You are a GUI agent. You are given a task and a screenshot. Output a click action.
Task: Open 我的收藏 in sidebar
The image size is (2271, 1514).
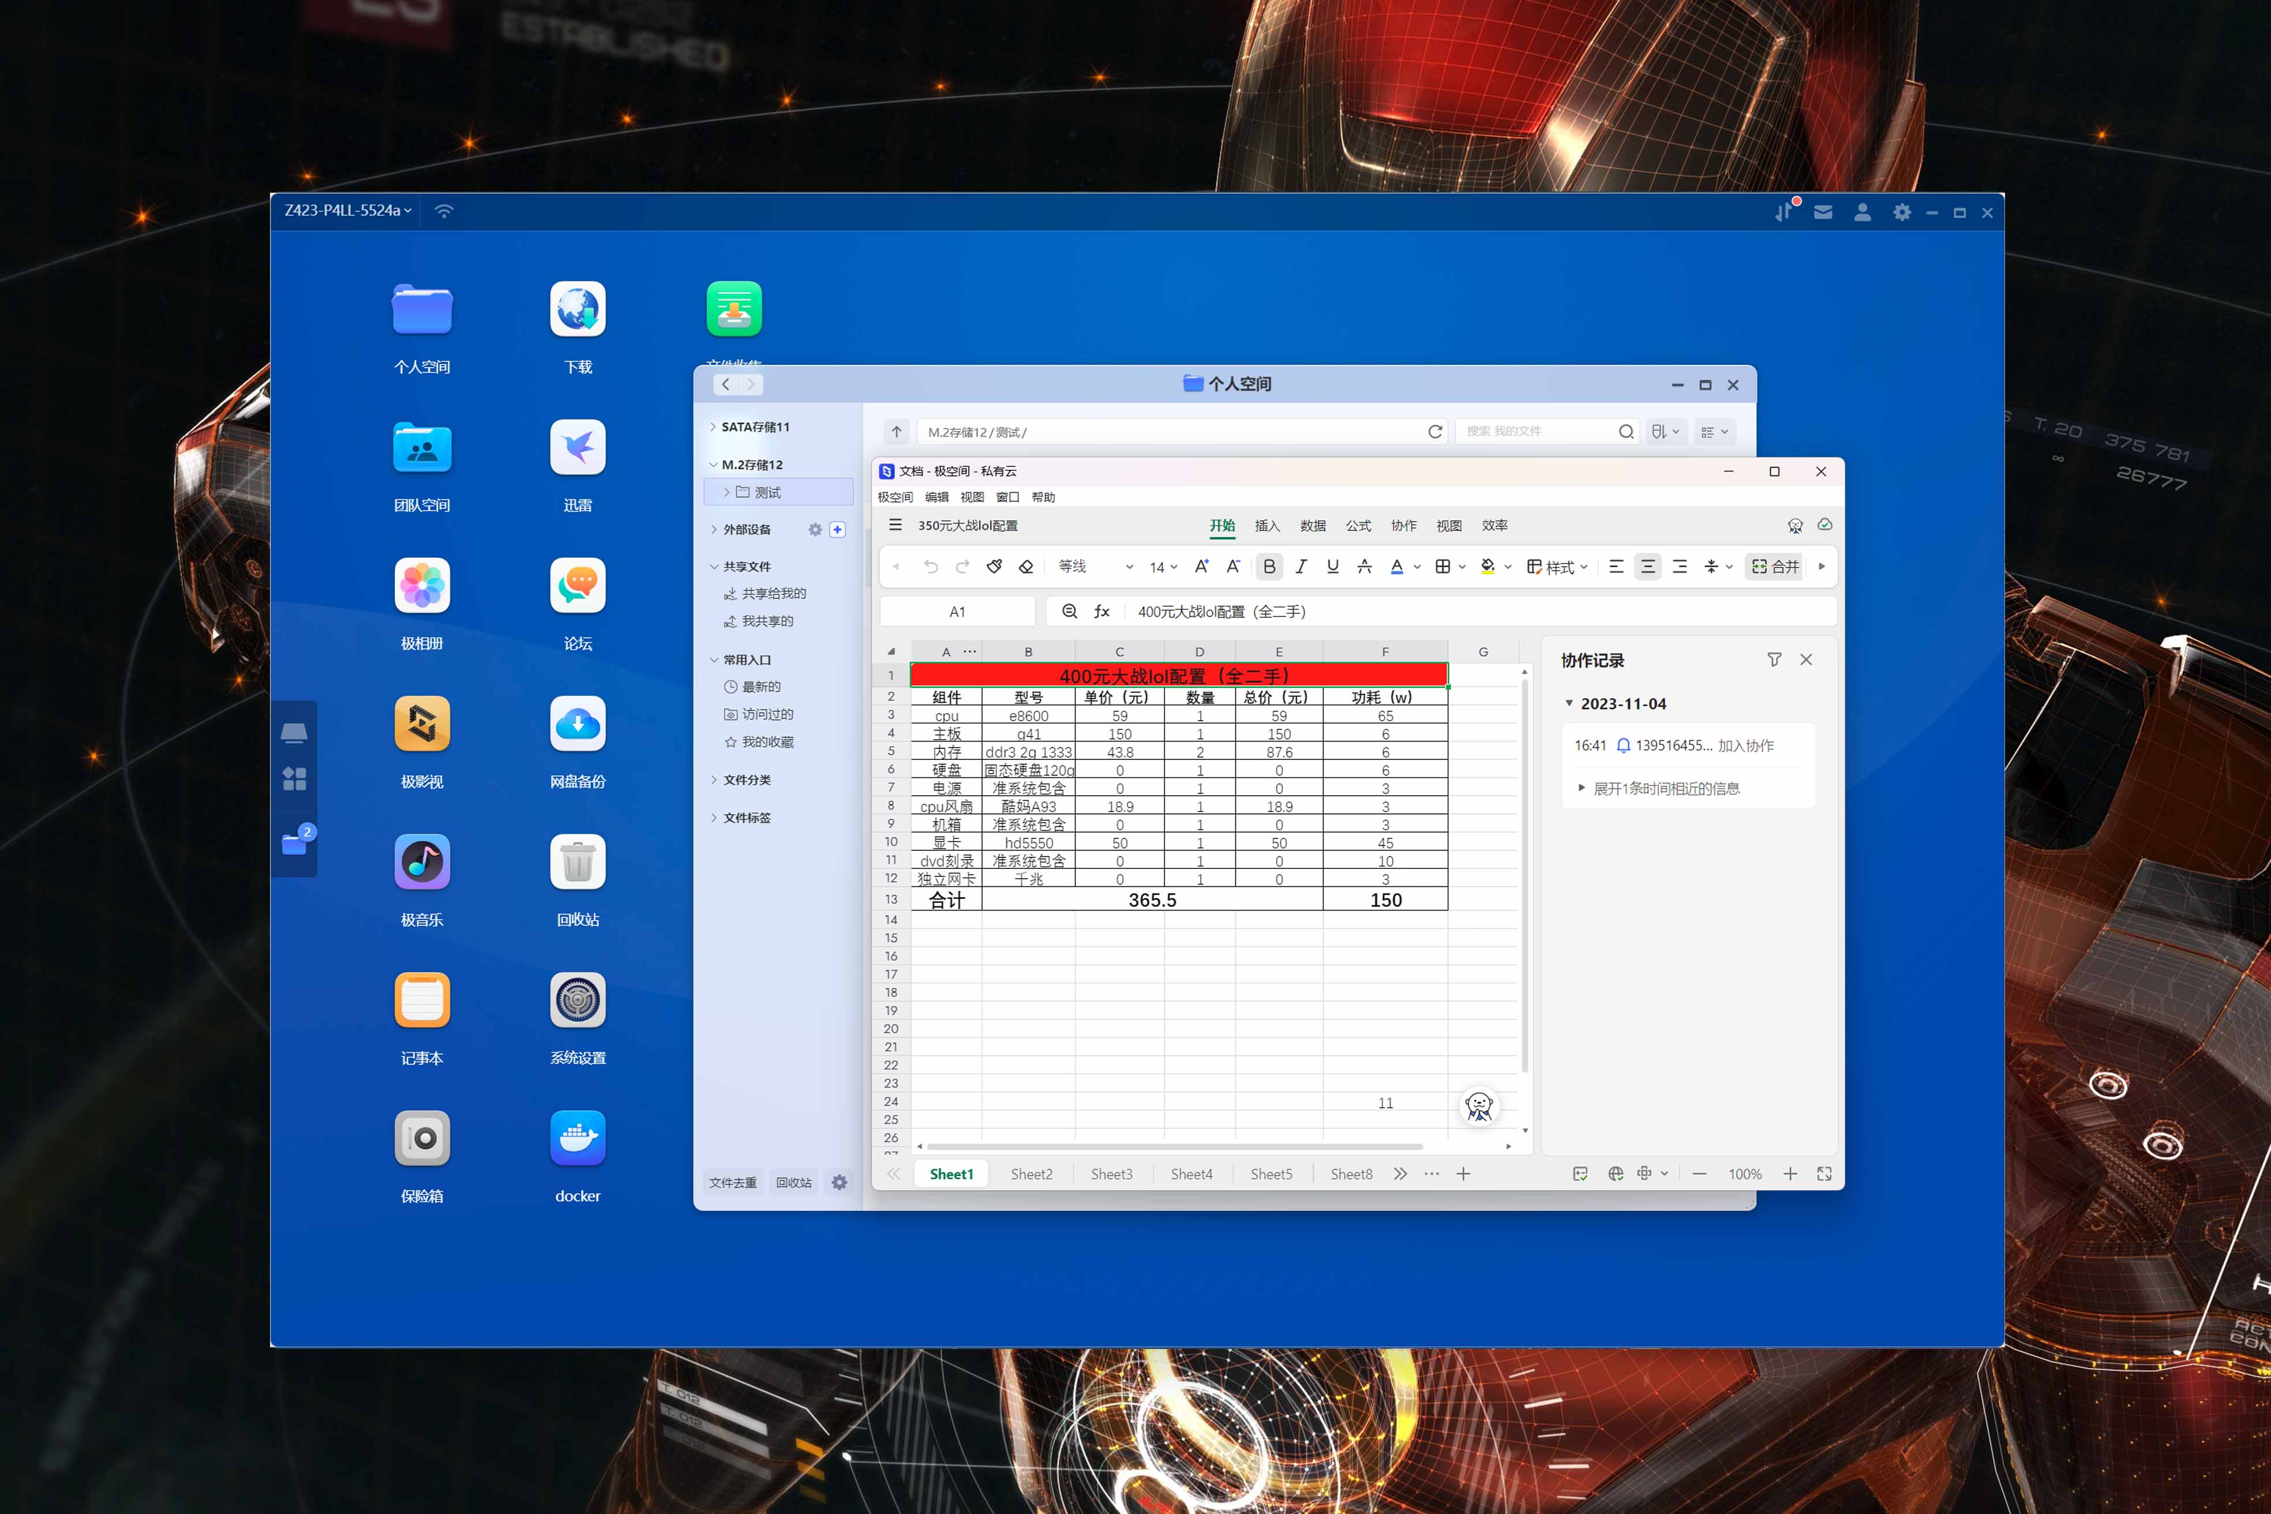click(759, 741)
